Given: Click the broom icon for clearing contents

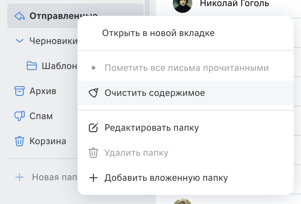Looking at the screenshot, I should click(x=93, y=93).
